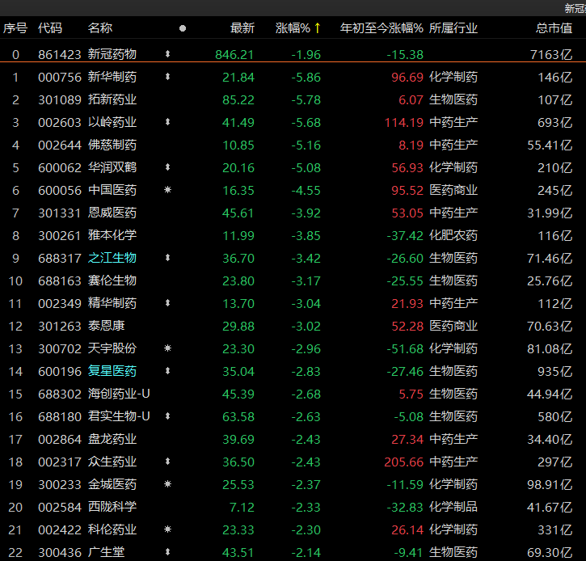The image size is (586, 561).
Task: Click the change value -5.16
Action: pos(306,146)
